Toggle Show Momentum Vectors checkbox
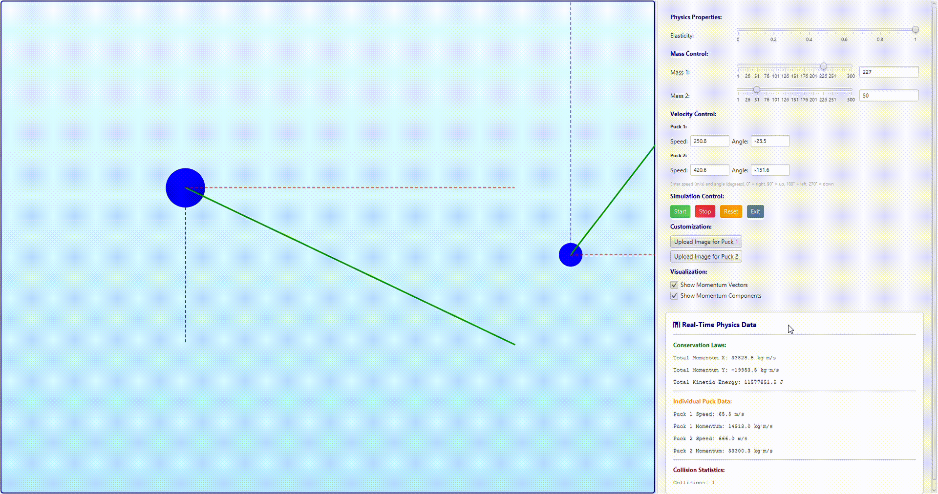The height and width of the screenshot is (494, 938). pyautogui.click(x=674, y=285)
